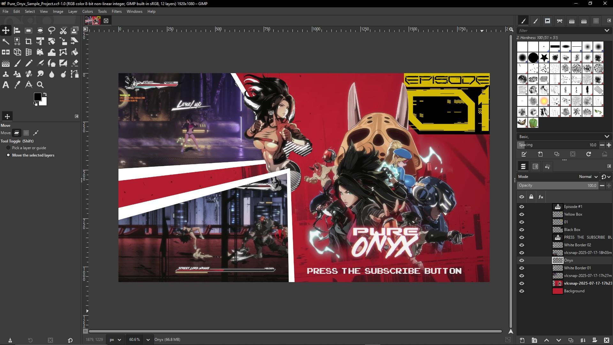Create a new layer button
The width and height of the screenshot is (613, 345).
522,340
